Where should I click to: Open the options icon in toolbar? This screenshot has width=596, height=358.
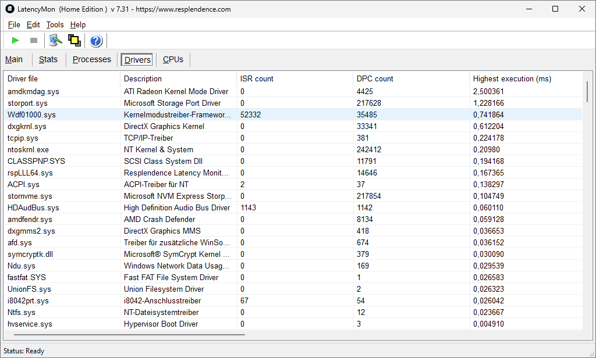point(55,40)
